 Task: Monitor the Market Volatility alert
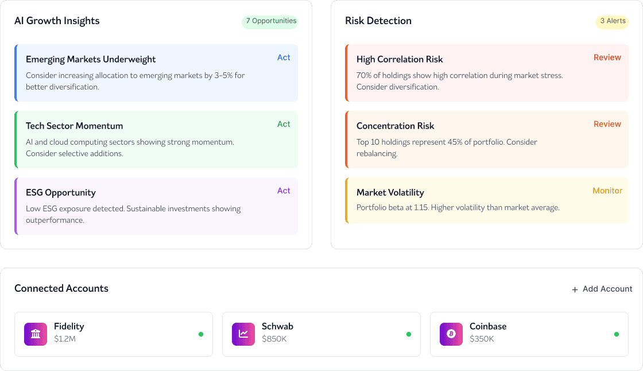tap(607, 191)
